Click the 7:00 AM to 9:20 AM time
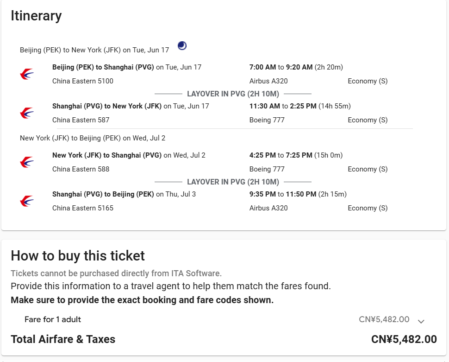449x362 pixels. tap(281, 67)
